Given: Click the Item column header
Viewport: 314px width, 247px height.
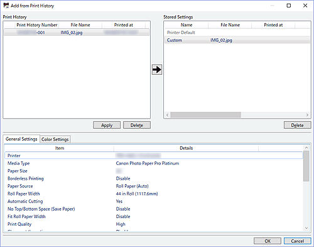Looking at the screenshot, I should (60, 148).
